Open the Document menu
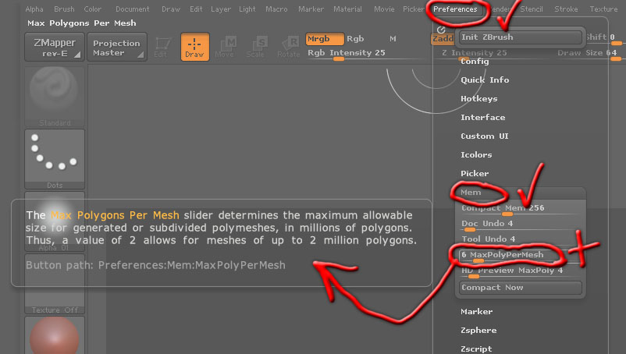This screenshot has width=626, height=354. (x=133, y=9)
